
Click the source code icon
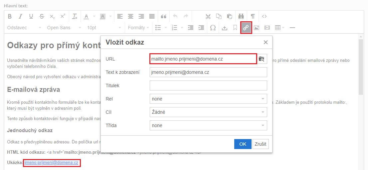[264, 16]
